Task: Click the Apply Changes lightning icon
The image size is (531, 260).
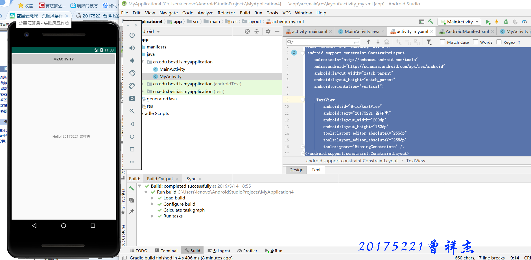Action: pos(497,22)
